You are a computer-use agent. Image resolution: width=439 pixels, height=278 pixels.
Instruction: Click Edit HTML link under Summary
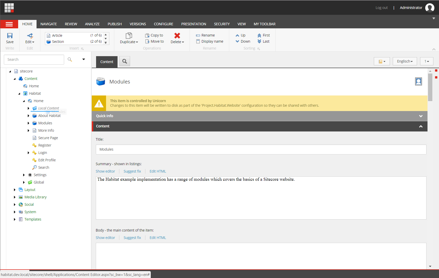click(x=158, y=171)
